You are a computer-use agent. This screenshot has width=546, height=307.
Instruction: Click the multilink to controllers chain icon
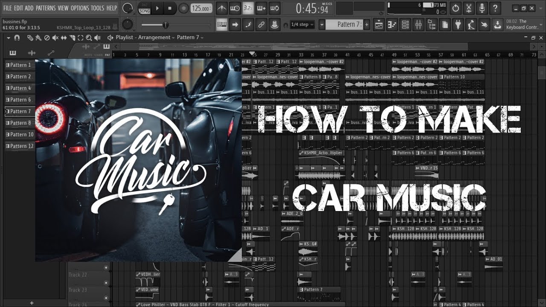point(261,25)
